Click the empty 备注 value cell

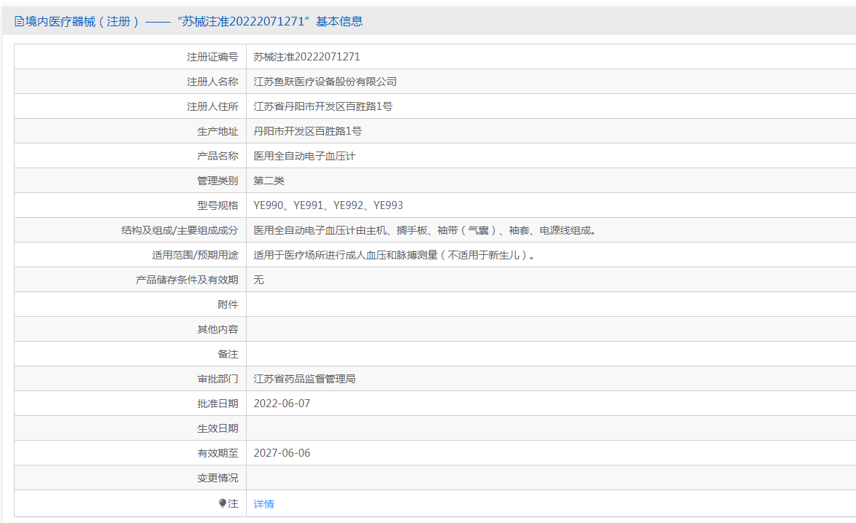click(551, 354)
